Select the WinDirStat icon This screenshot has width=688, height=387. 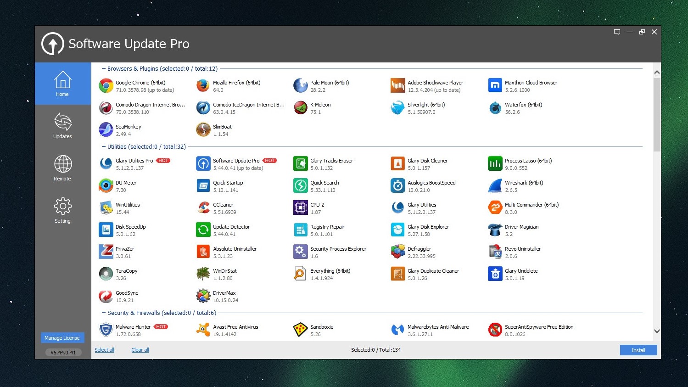coord(203,274)
